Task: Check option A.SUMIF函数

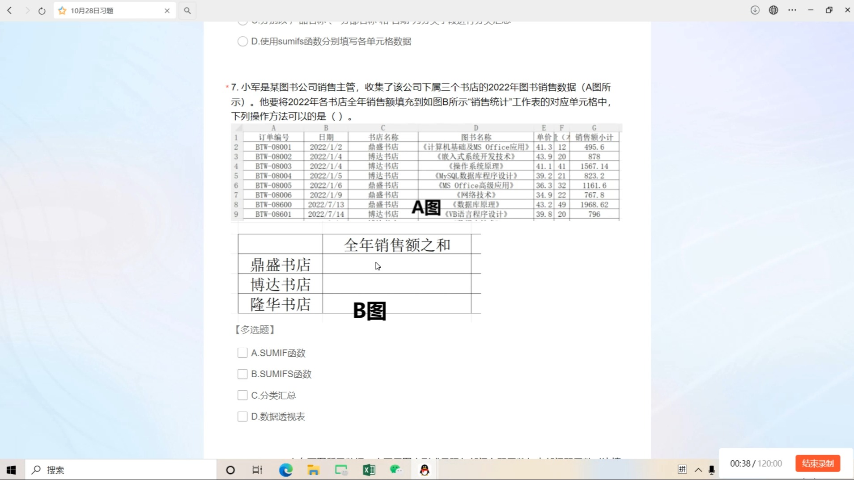Action: (242, 353)
